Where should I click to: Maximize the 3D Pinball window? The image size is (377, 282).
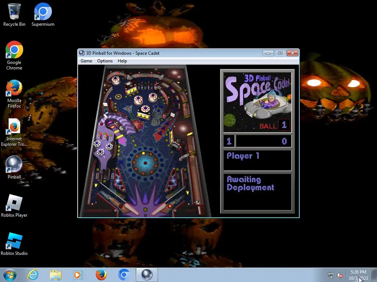click(280, 53)
